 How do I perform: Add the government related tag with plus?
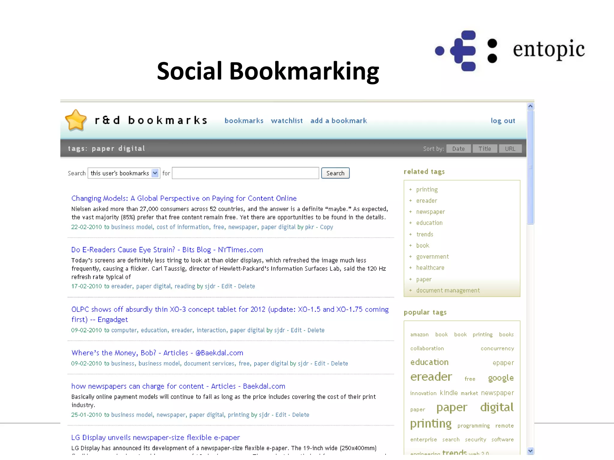tap(410, 257)
